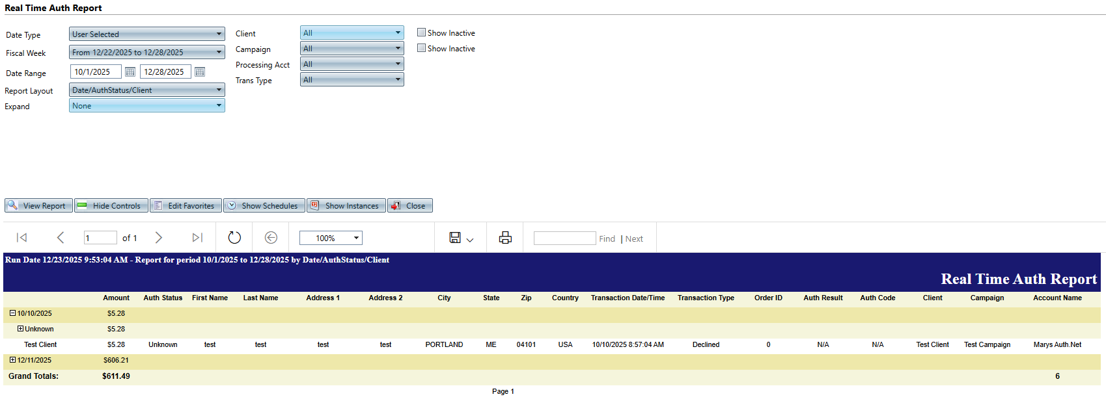The height and width of the screenshot is (399, 1106).
Task: Click the Find text input field
Action: 564,238
